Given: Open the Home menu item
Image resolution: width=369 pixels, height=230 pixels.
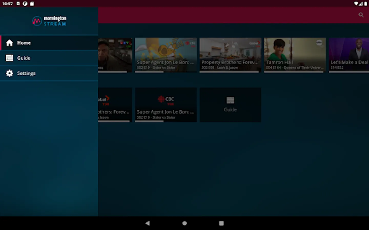Looking at the screenshot, I should point(49,43).
